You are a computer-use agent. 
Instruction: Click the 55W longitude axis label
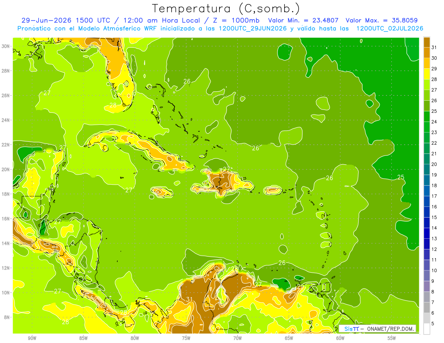coord(392,338)
